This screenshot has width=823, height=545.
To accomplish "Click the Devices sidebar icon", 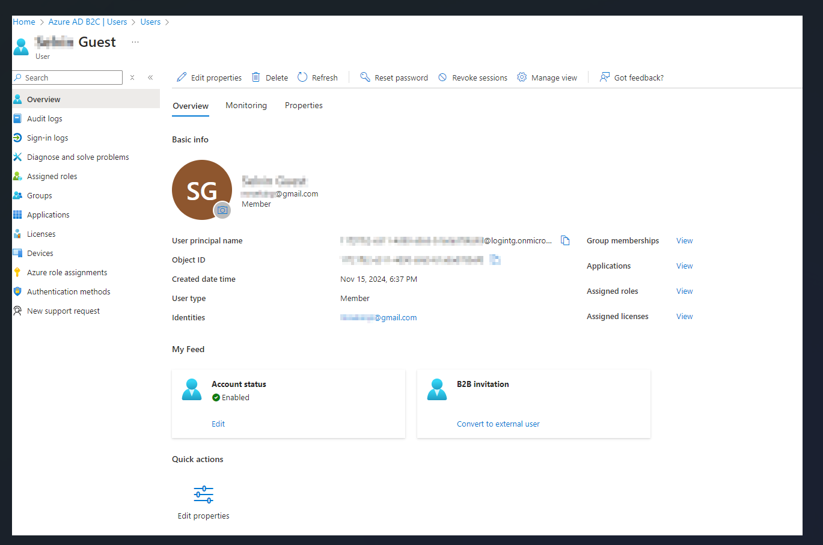I will click(x=17, y=253).
